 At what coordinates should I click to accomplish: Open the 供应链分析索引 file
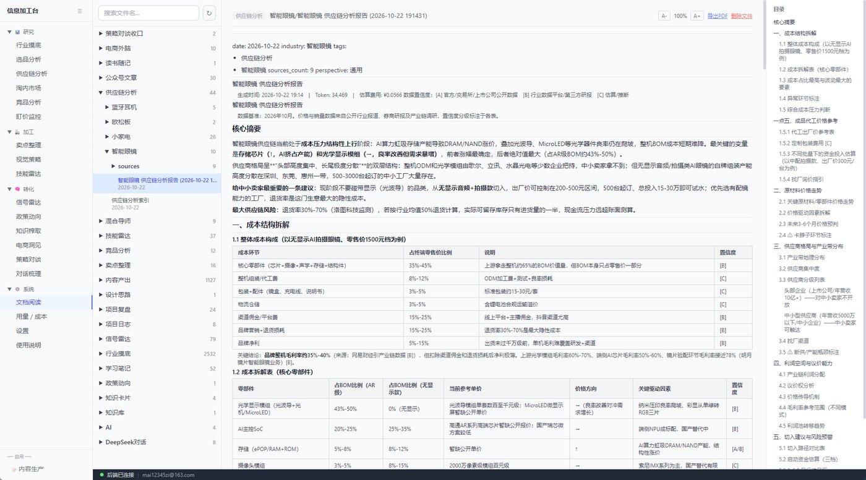point(157,204)
